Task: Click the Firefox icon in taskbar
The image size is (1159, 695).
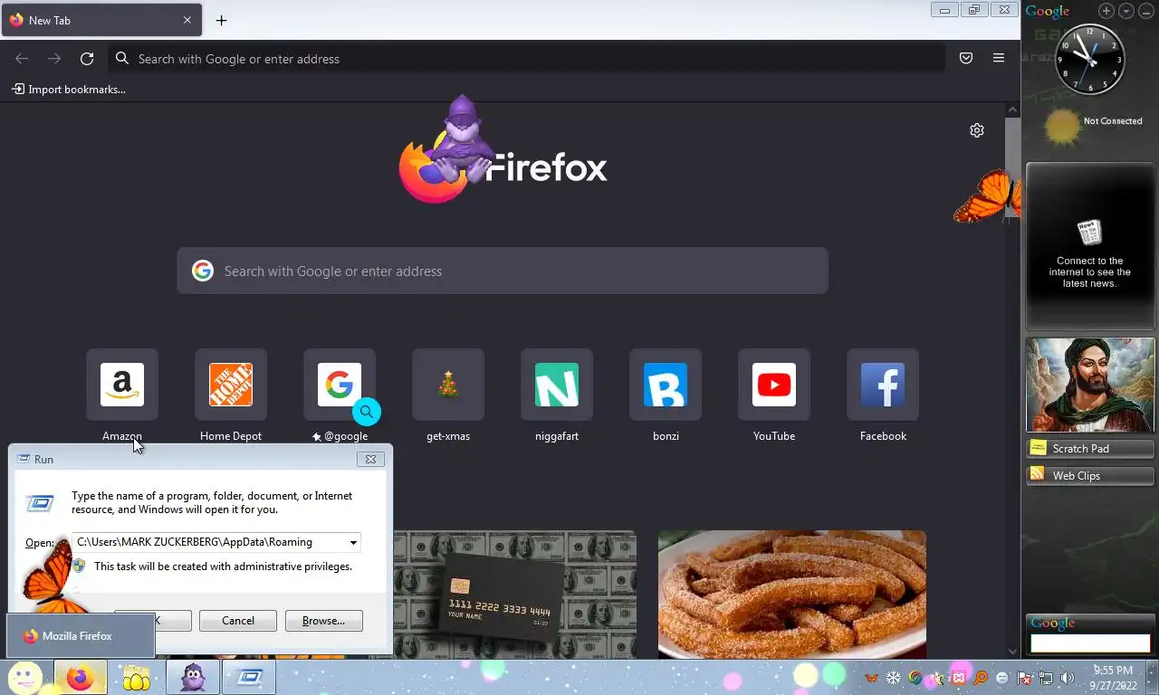Action: pyautogui.click(x=81, y=678)
